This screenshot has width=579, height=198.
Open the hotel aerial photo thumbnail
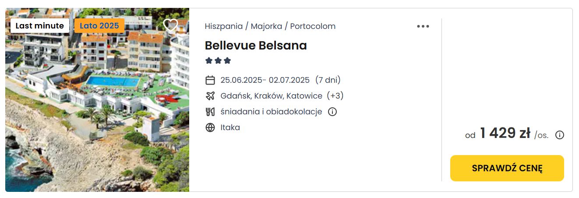tap(97, 100)
